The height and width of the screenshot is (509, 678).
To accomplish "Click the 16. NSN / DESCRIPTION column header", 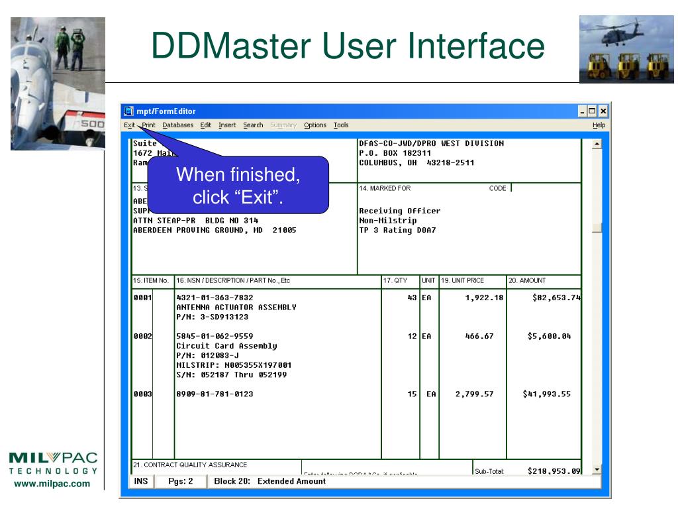I will tap(234, 280).
